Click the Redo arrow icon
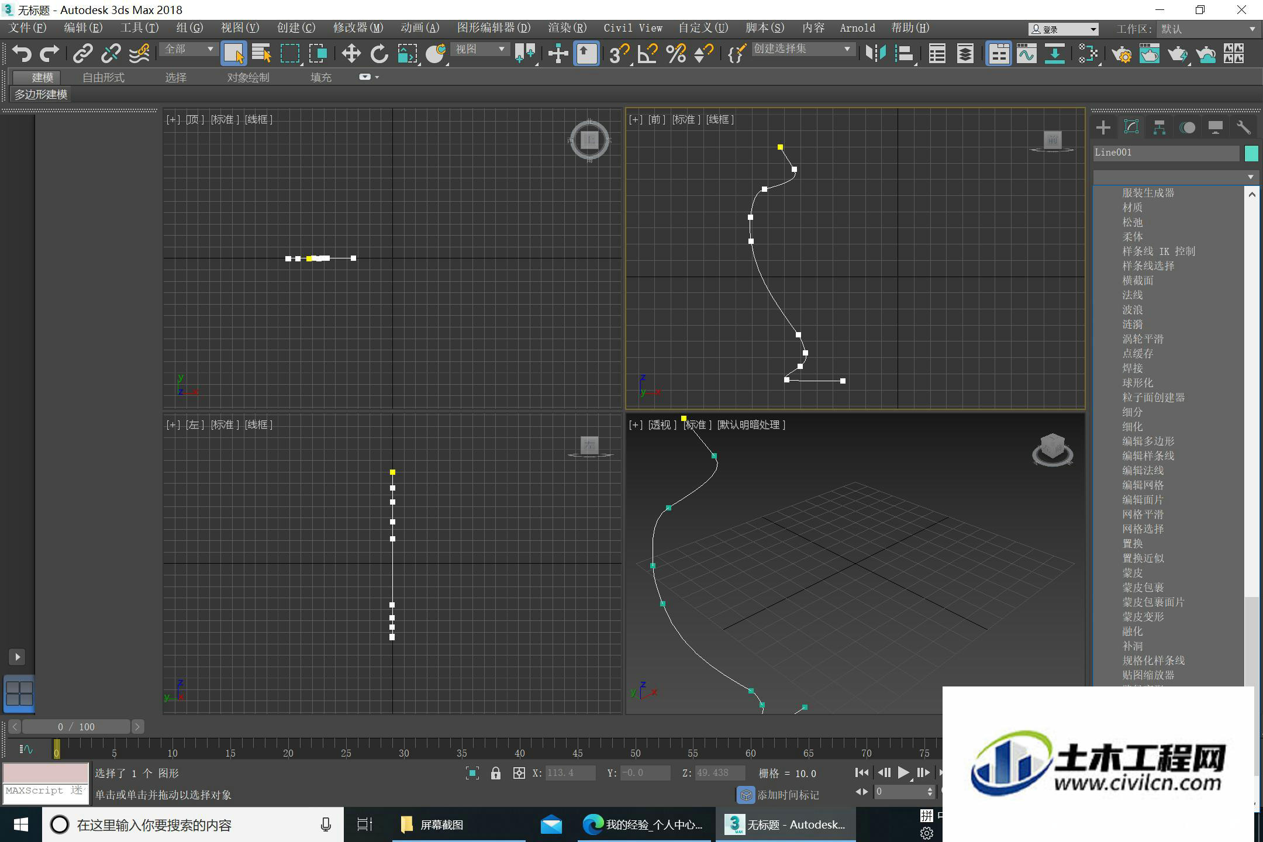The image size is (1263, 842). [x=49, y=54]
